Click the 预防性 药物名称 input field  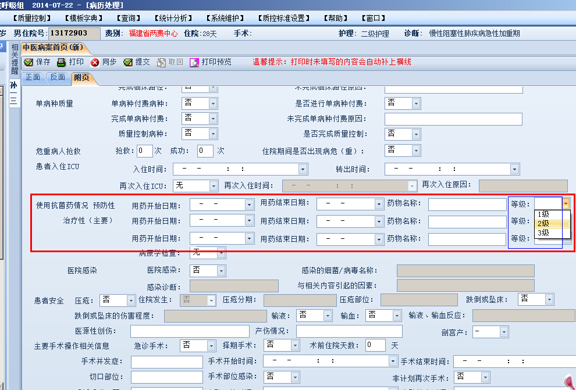[467, 205]
